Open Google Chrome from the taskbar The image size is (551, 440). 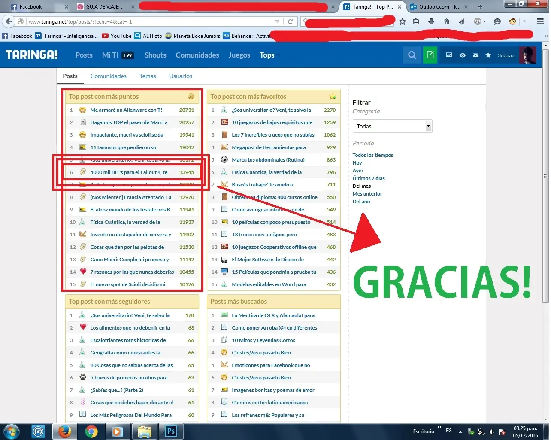point(91,431)
